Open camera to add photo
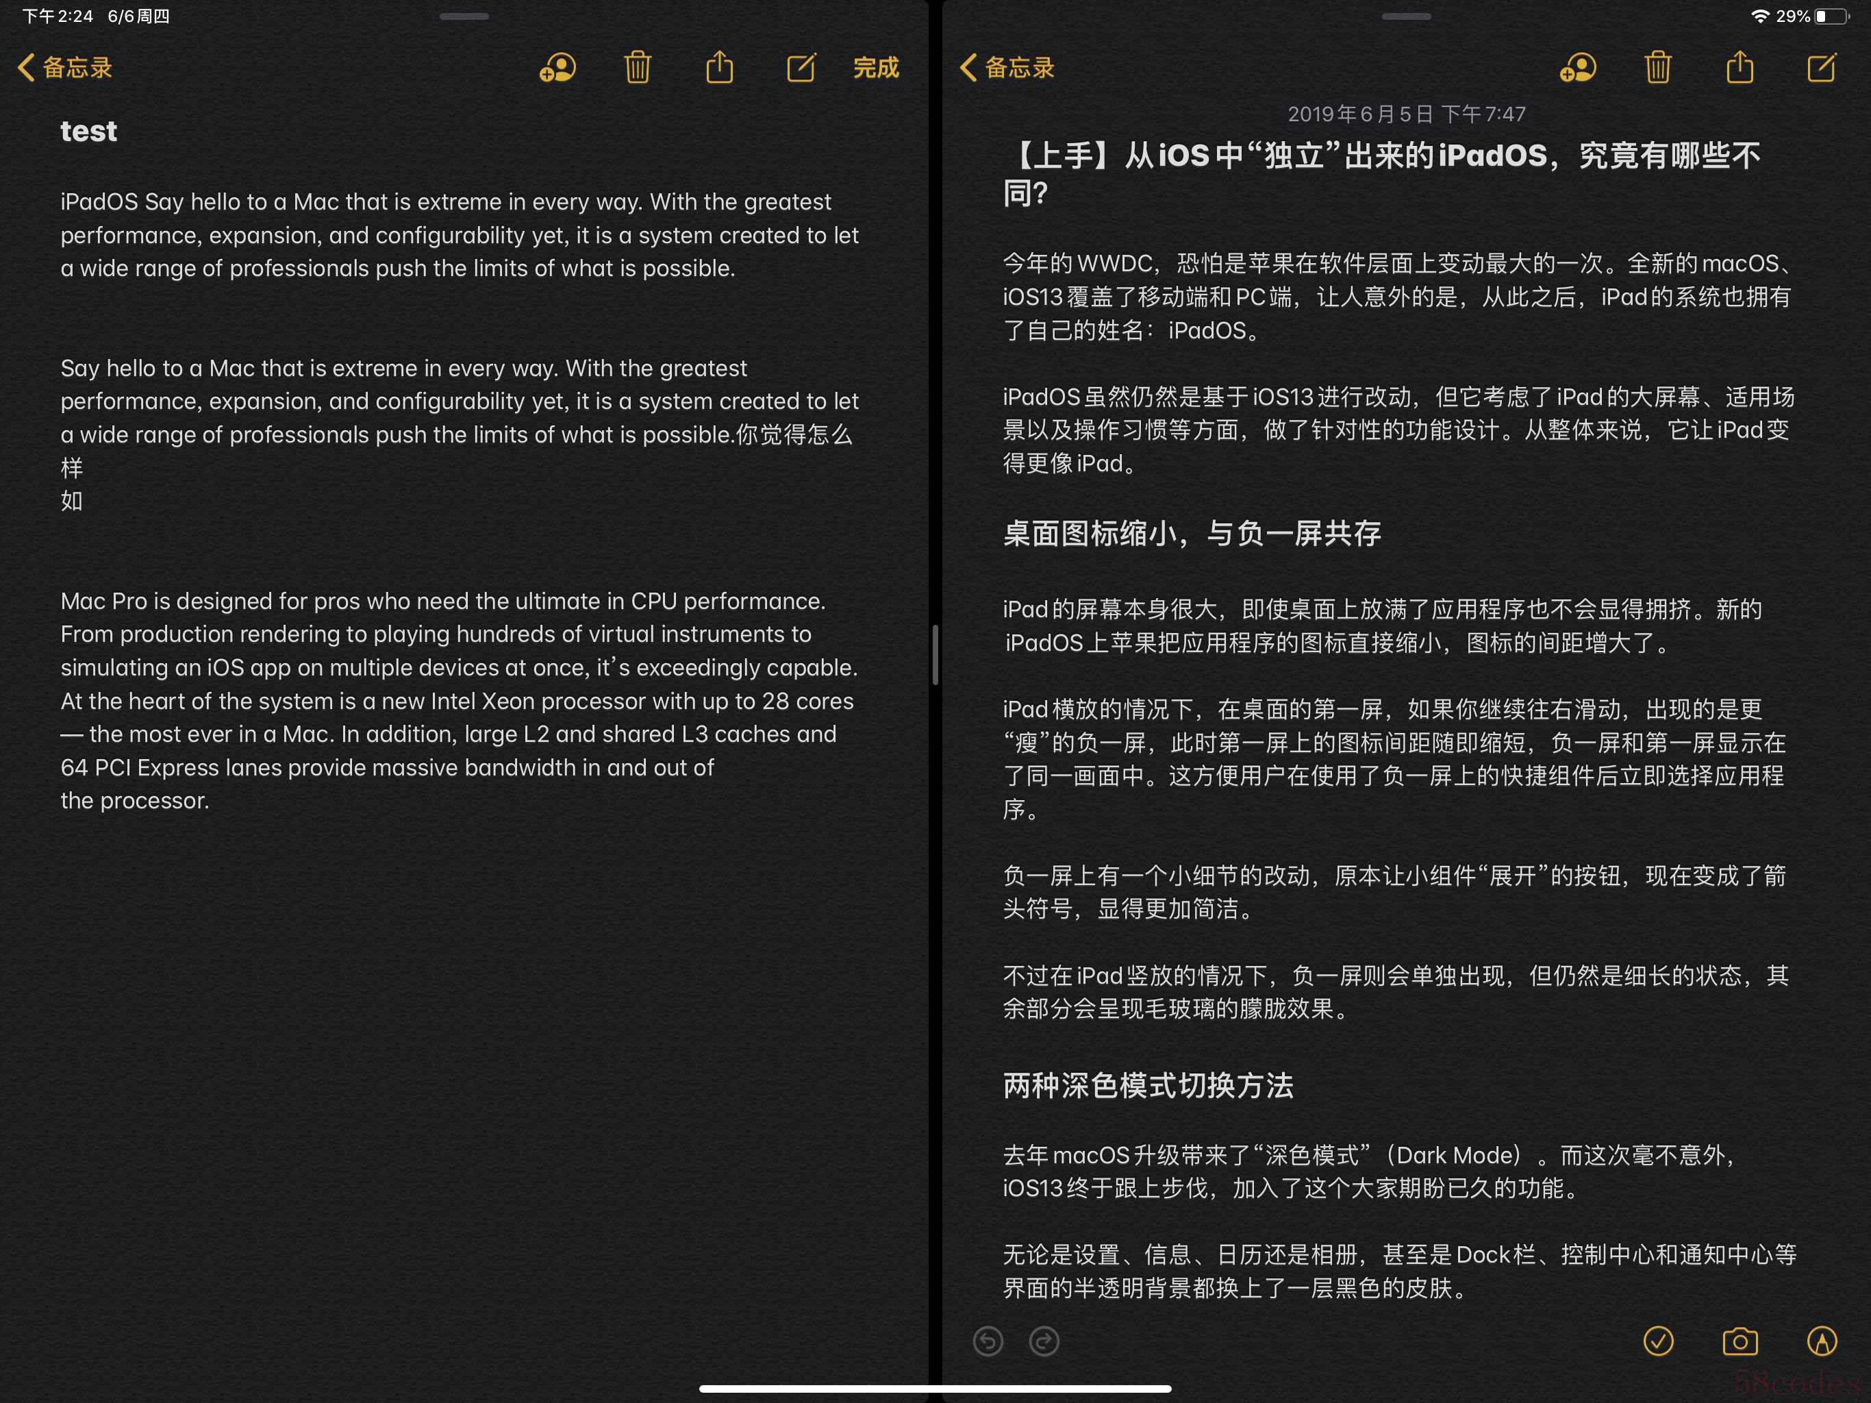1871x1403 pixels. click(1740, 1341)
